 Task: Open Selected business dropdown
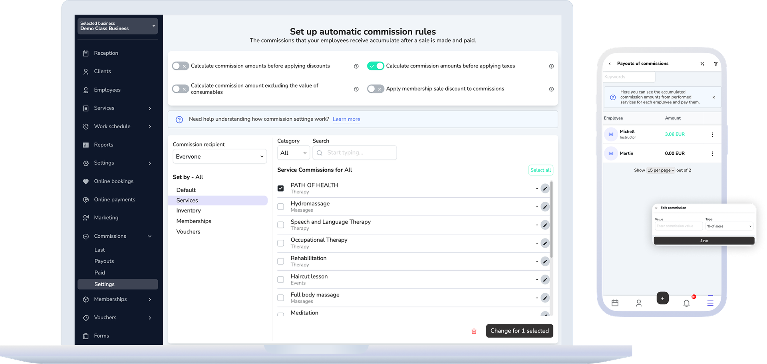click(118, 26)
